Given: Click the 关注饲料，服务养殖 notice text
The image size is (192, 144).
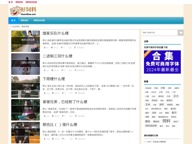Looking at the screenshot, I should tap(21, 26).
